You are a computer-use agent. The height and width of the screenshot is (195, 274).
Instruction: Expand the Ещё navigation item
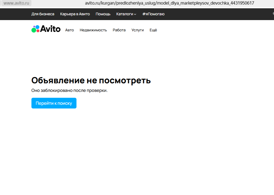[153, 30]
